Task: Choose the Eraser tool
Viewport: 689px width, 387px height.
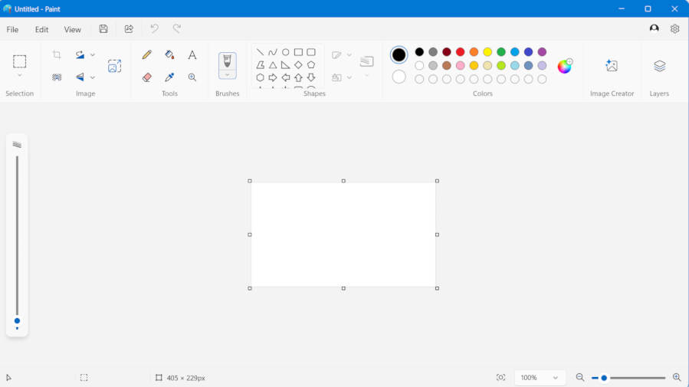Action: tap(146, 77)
